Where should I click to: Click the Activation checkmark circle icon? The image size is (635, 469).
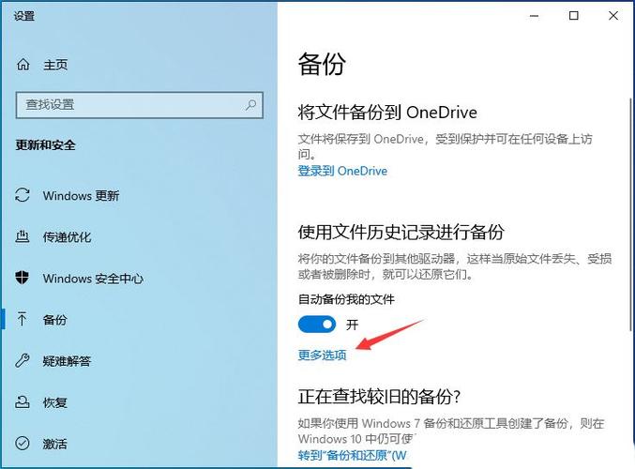tap(23, 444)
